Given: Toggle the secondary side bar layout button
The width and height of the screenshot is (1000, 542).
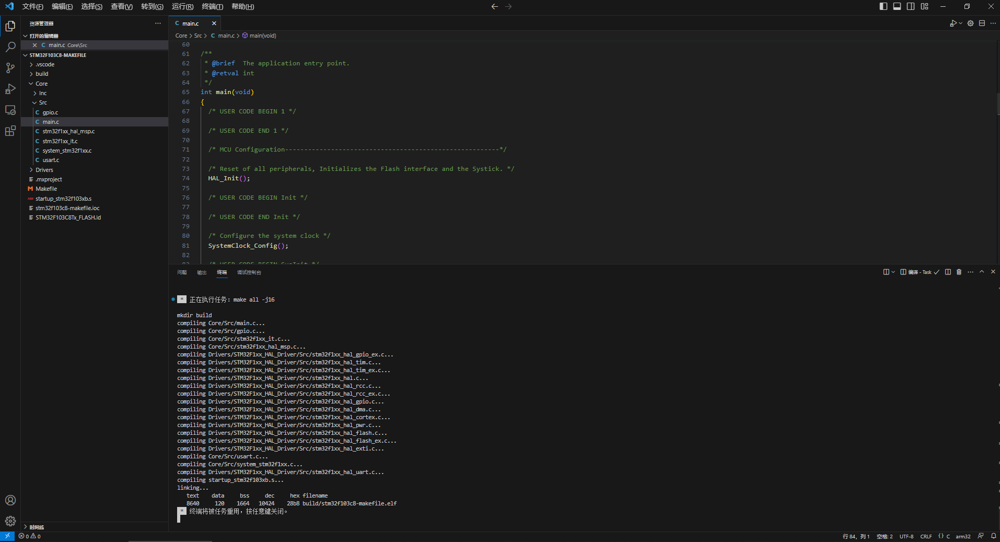Looking at the screenshot, I should pos(911,6).
